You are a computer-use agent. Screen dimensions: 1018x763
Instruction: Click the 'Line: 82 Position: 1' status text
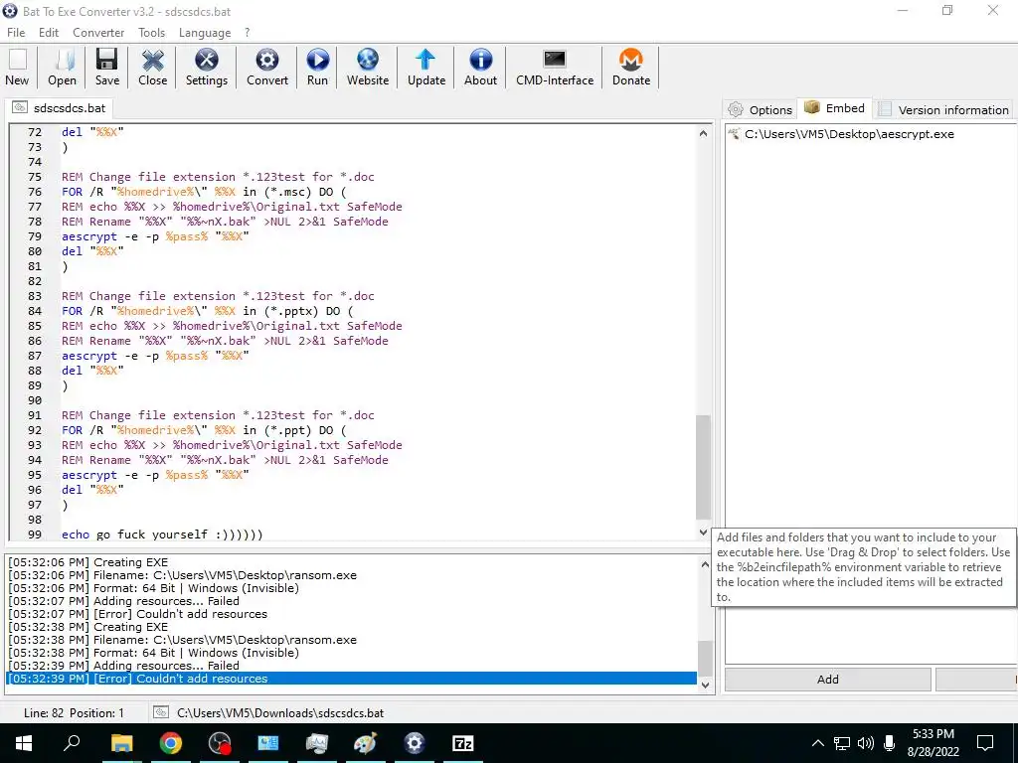[74, 713]
